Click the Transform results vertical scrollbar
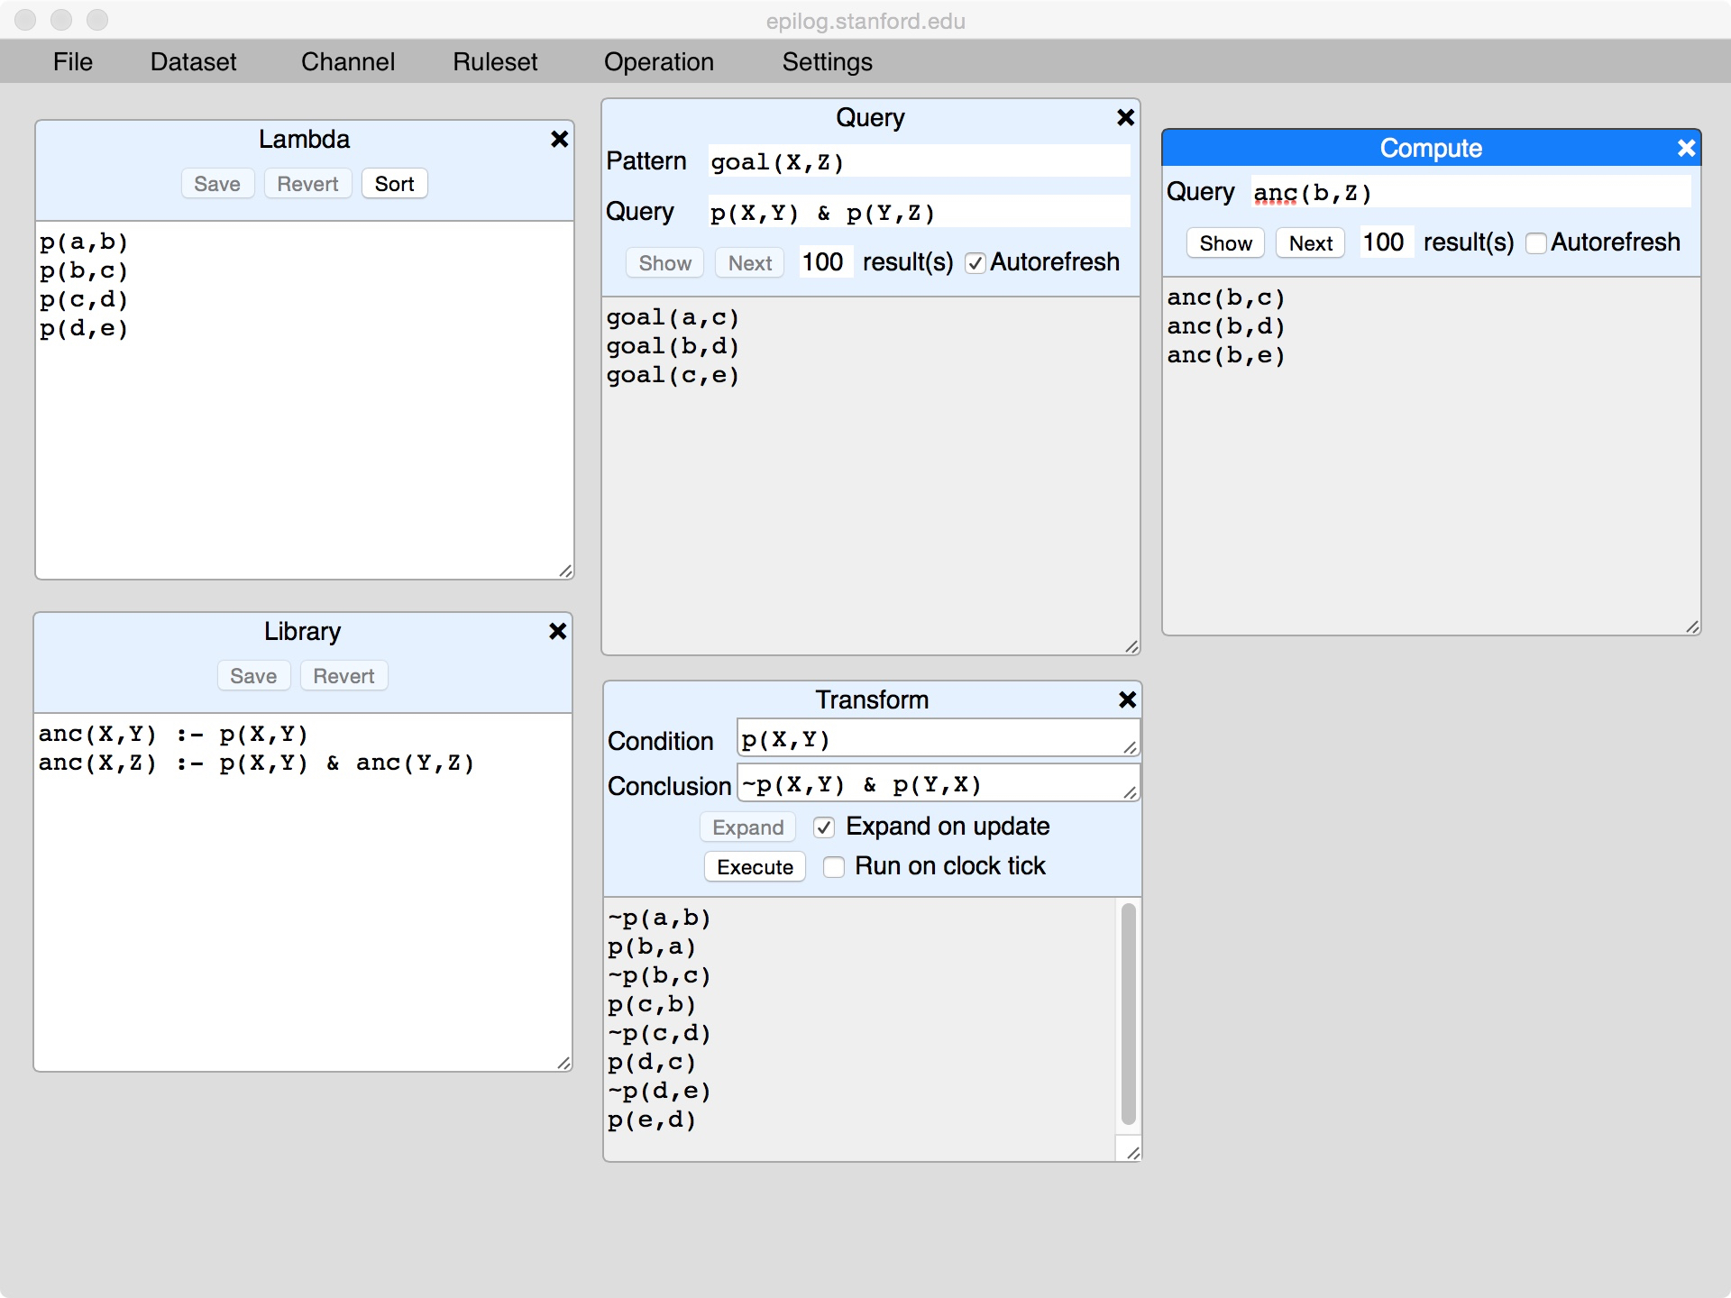This screenshot has height=1298, width=1731. pos(1128,1015)
